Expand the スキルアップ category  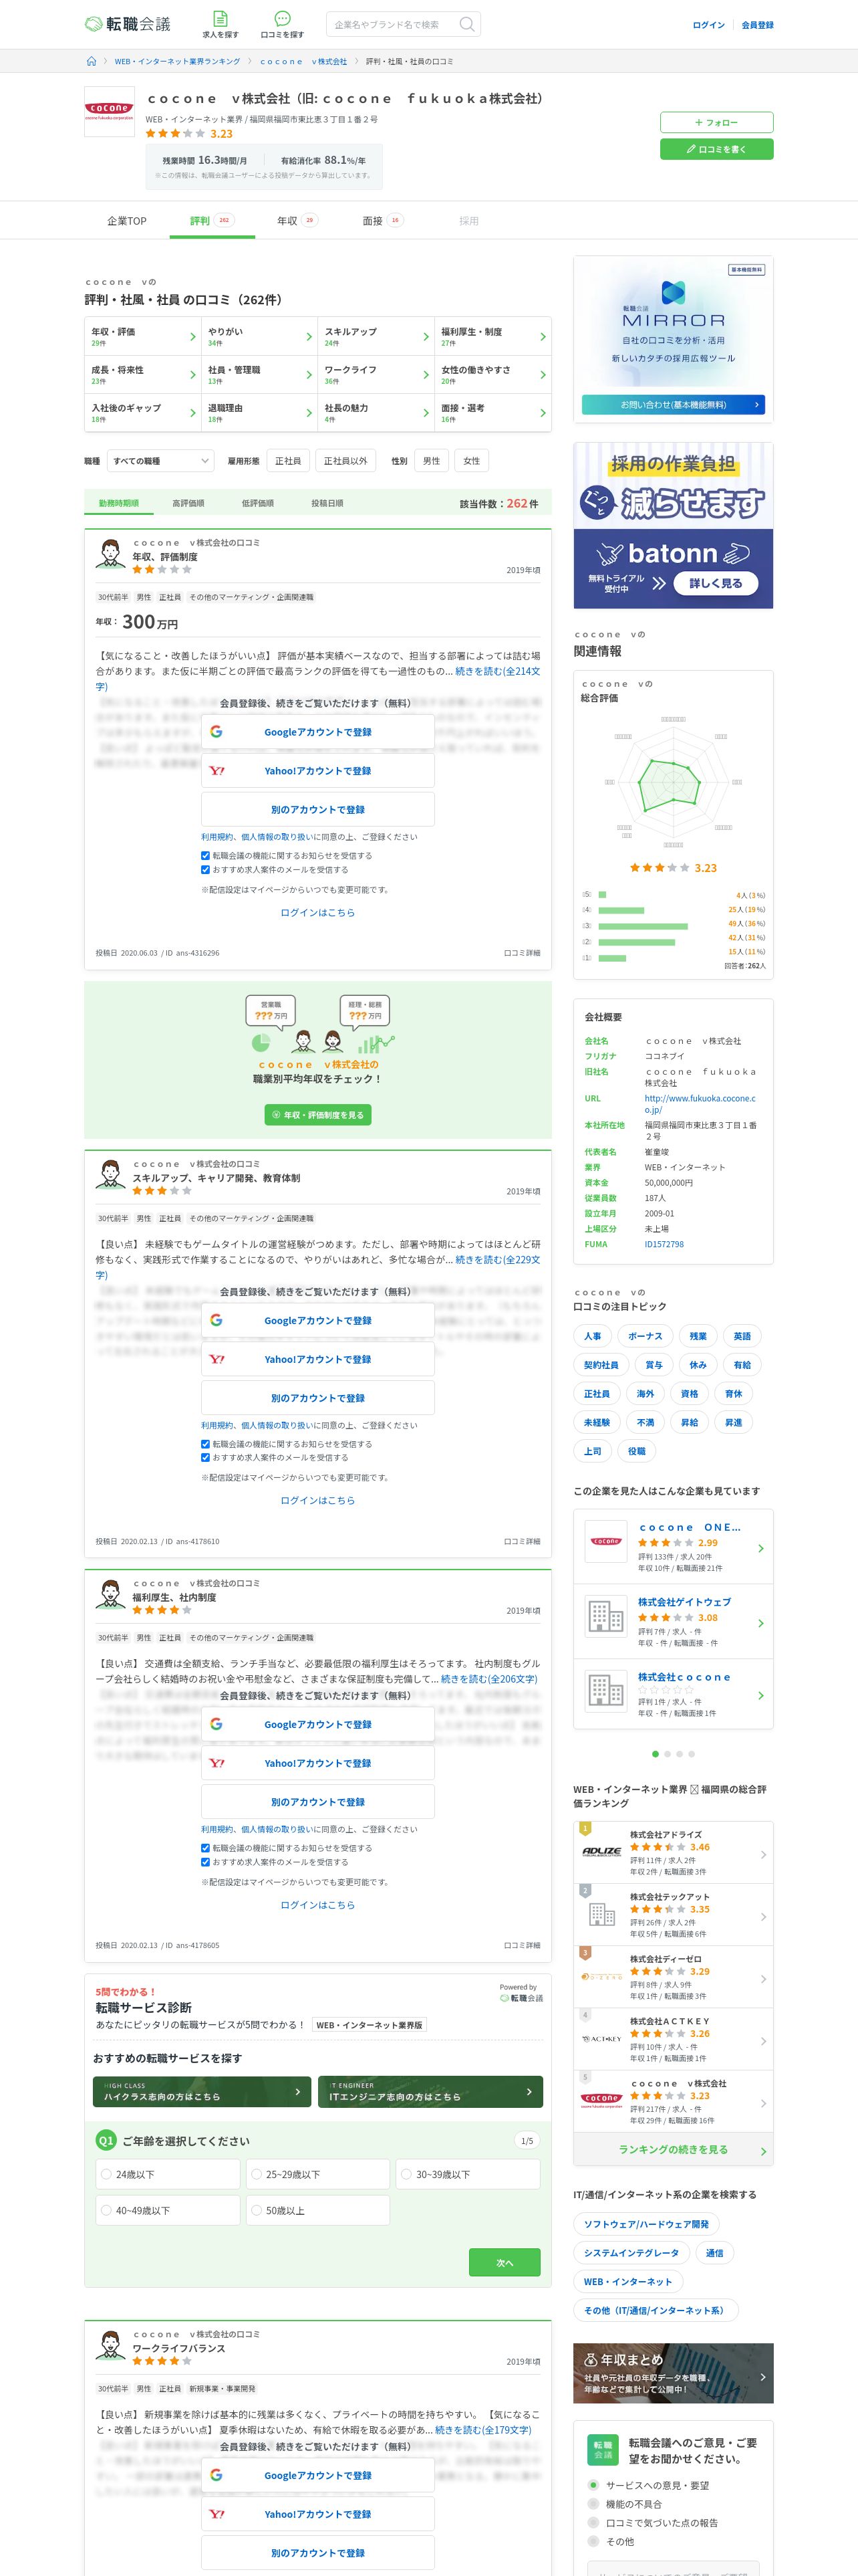[376, 337]
